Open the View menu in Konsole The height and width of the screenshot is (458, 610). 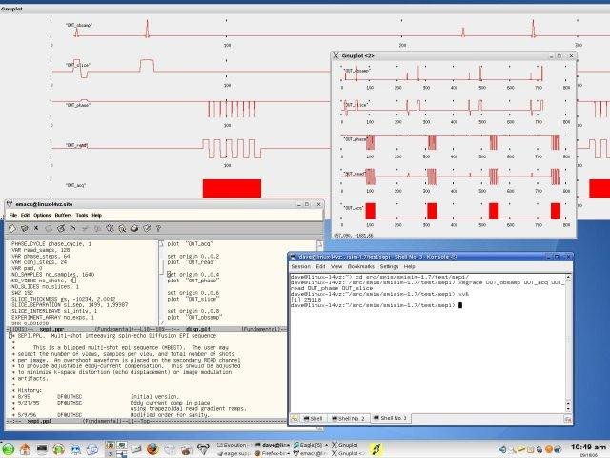[336, 266]
